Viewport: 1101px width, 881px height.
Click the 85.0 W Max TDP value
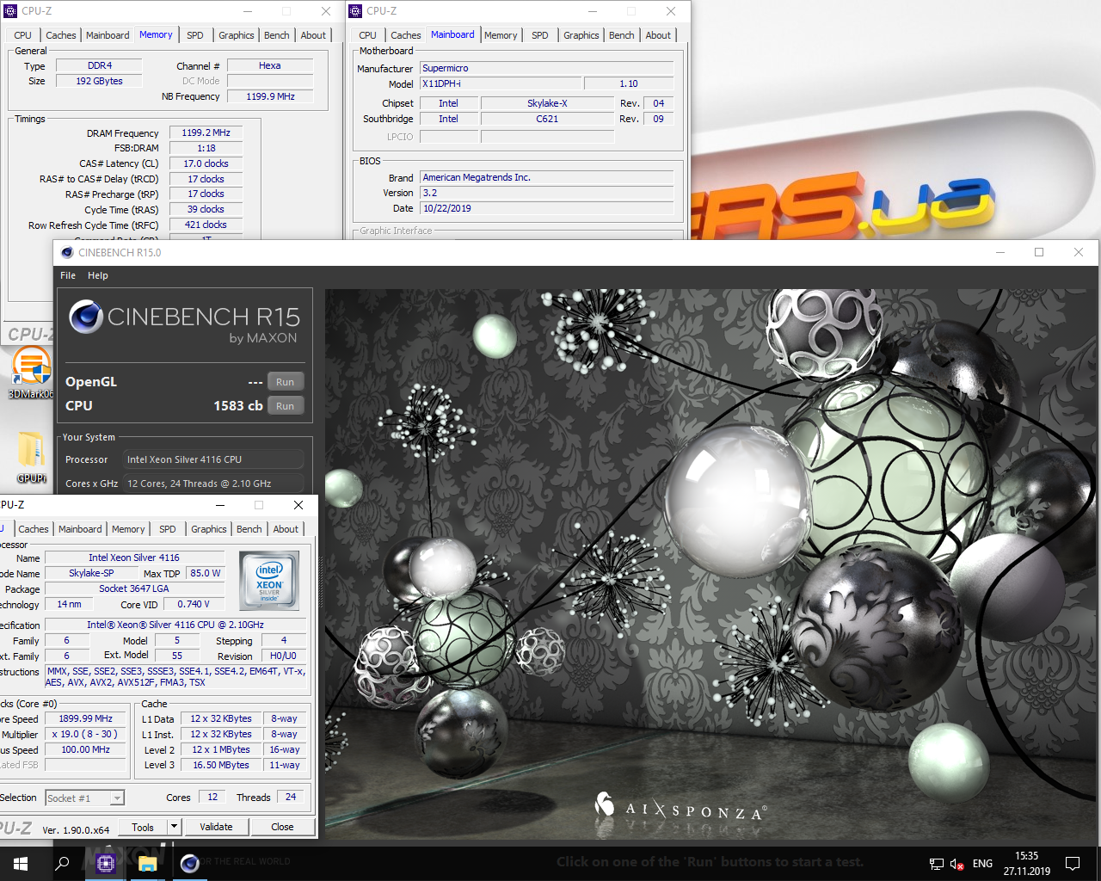click(206, 573)
